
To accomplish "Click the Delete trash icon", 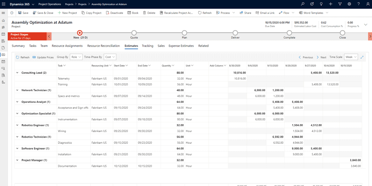I will (144, 13).
